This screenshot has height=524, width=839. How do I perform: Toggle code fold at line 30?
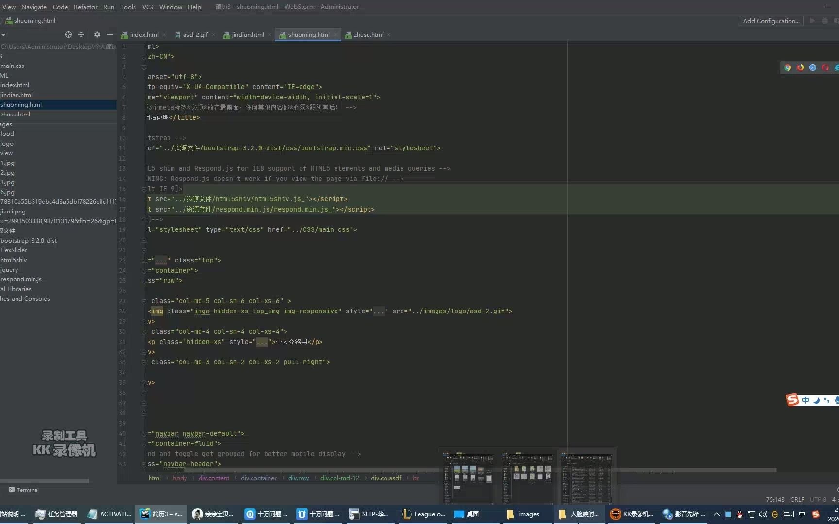point(144,331)
